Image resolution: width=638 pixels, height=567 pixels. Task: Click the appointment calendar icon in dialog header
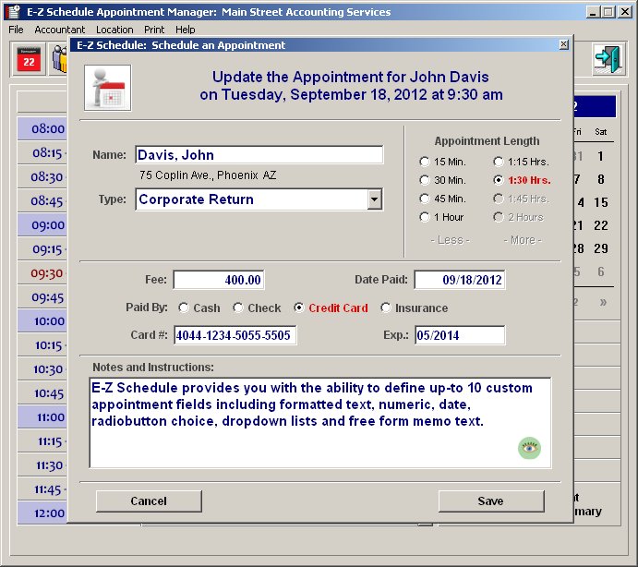click(x=107, y=88)
